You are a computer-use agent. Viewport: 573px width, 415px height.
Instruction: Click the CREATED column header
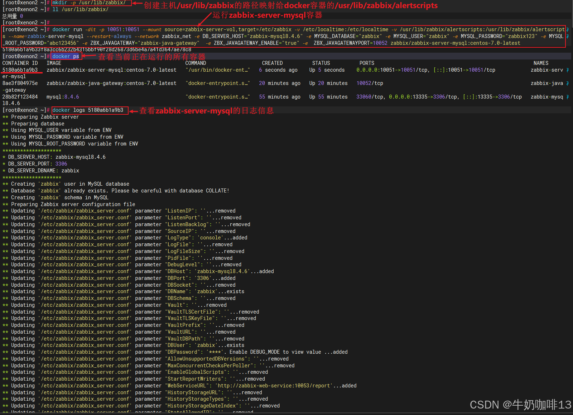[272, 63]
